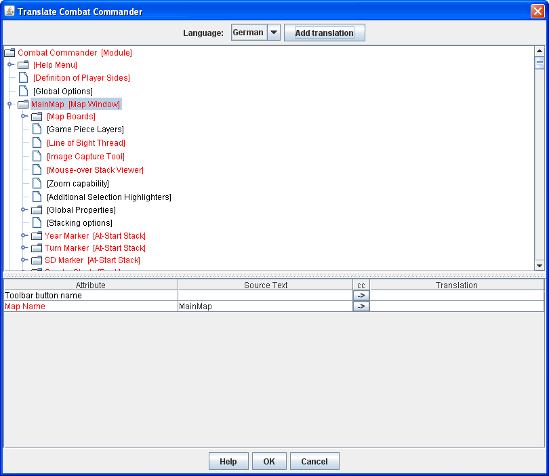Image resolution: width=549 pixels, height=476 pixels.
Task: Click the document icon for Line of Sight Thread
Action: (37, 142)
